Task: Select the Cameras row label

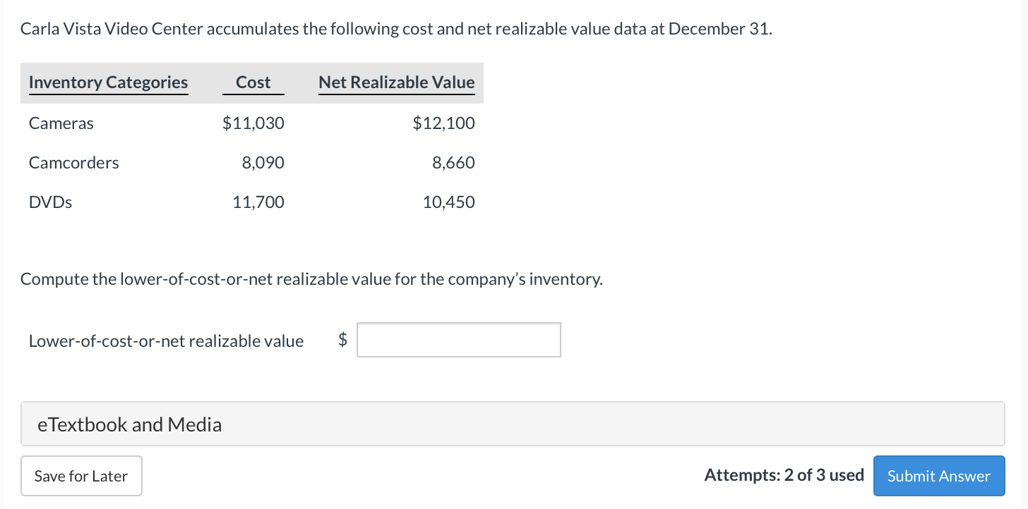Action: pyautogui.click(x=61, y=123)
